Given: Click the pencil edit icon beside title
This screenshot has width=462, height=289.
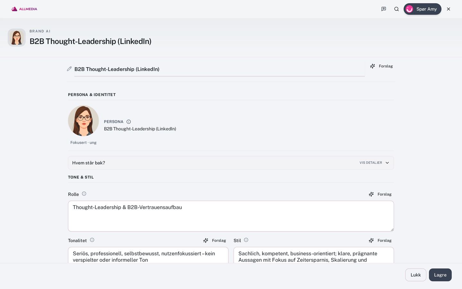Looking at the screenshot, I should (x=69, y=69).
